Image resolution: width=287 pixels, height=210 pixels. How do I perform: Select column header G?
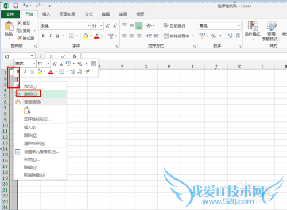pos(146,67)
